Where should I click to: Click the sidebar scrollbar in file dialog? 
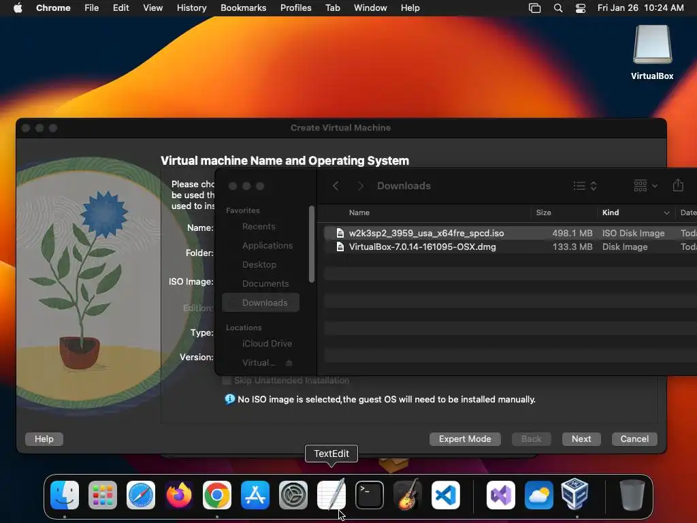(312, 244)
